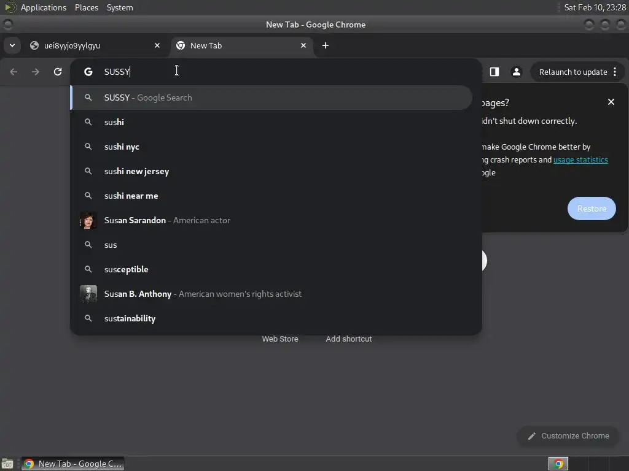
Task: Go forward to next page
Action: tap(36, 72)
